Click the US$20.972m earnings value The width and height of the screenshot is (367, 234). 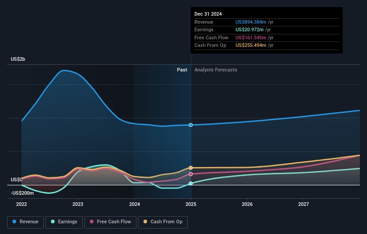(x=249, y=29)
